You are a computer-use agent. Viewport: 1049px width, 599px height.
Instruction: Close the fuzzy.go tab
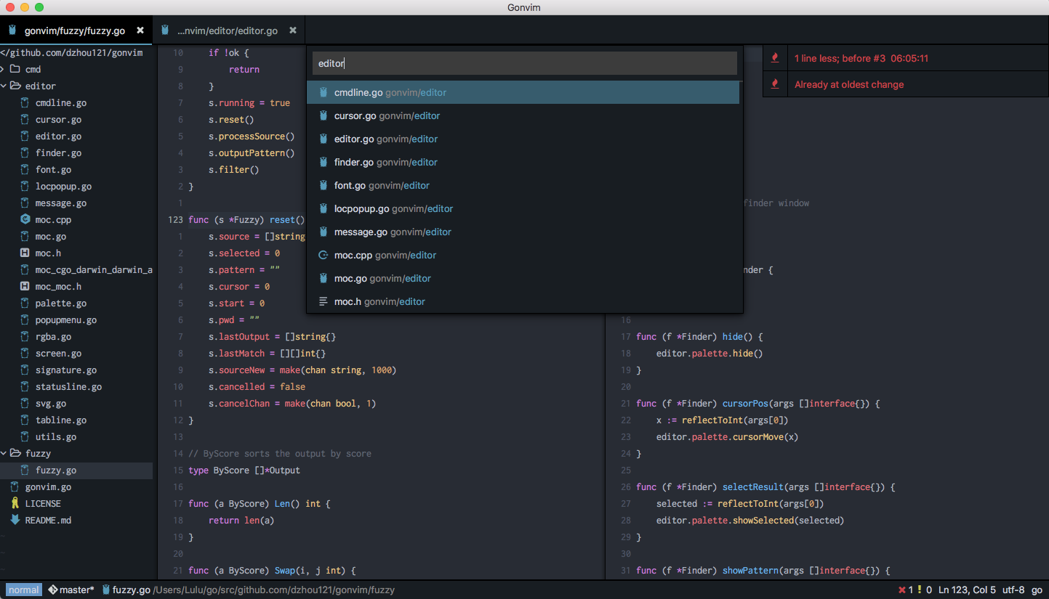click(140, 30)
